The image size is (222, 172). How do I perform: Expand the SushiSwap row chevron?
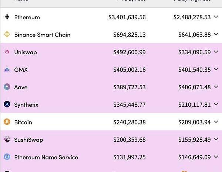click(216, 140)
